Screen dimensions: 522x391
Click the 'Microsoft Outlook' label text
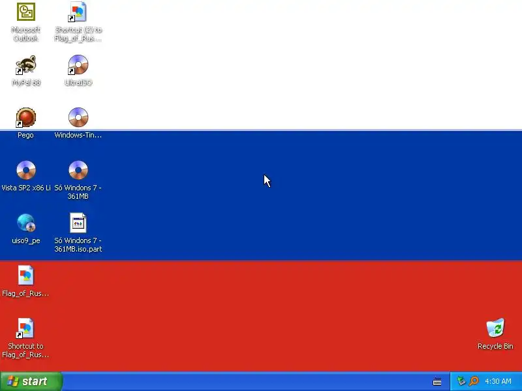[x=25, y=34]
